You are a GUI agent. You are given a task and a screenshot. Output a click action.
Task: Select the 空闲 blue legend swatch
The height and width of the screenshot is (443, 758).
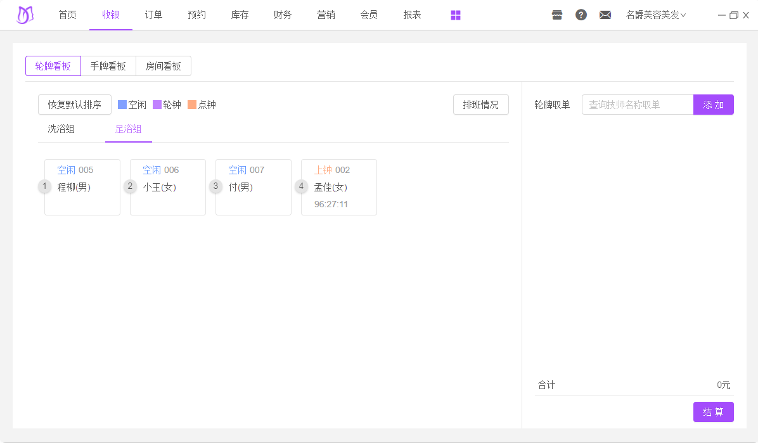coord(122,105)
